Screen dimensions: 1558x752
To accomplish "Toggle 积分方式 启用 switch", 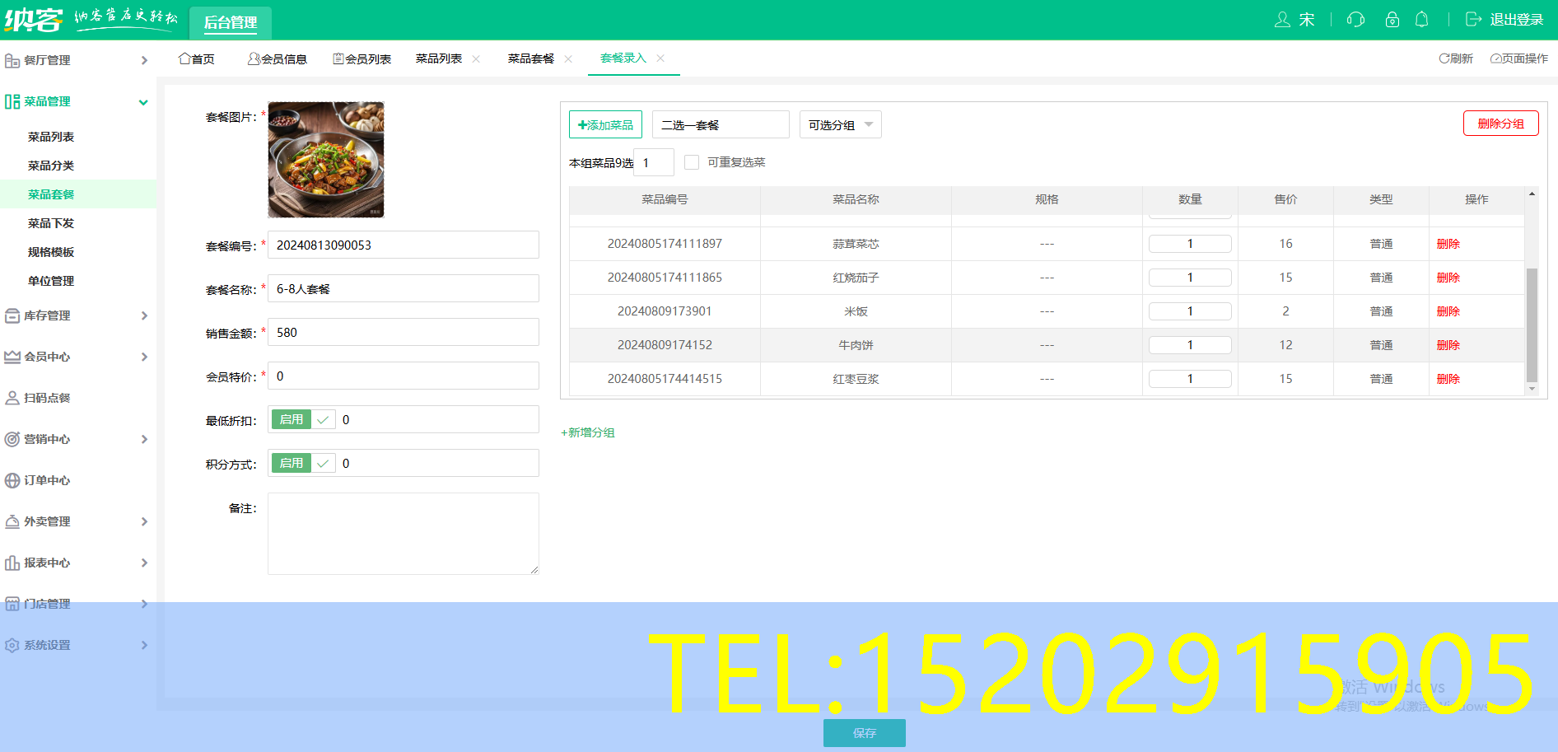I will [x=303, y=464].
